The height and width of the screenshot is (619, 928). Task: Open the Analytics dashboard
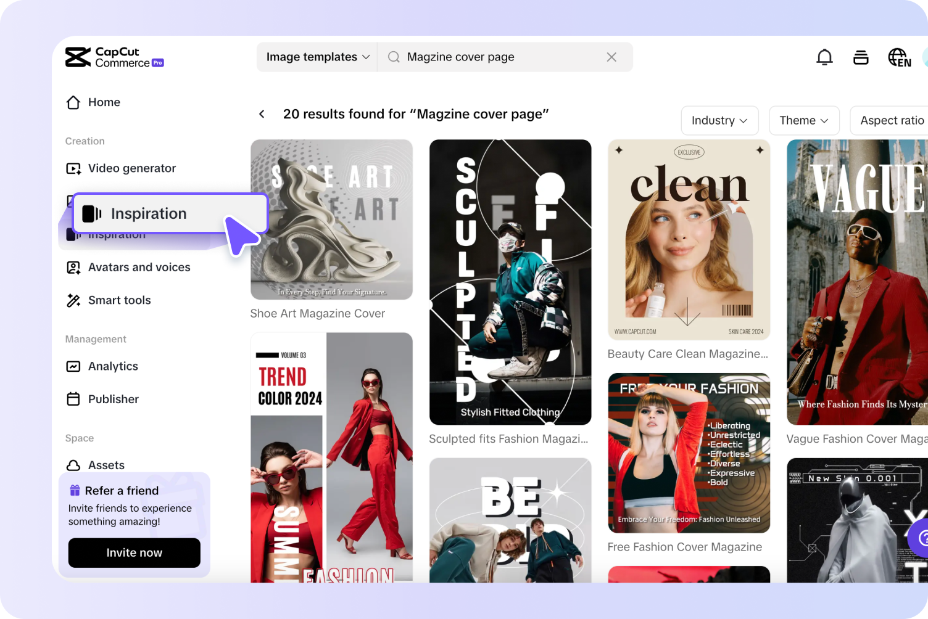(x=113, y=366)
